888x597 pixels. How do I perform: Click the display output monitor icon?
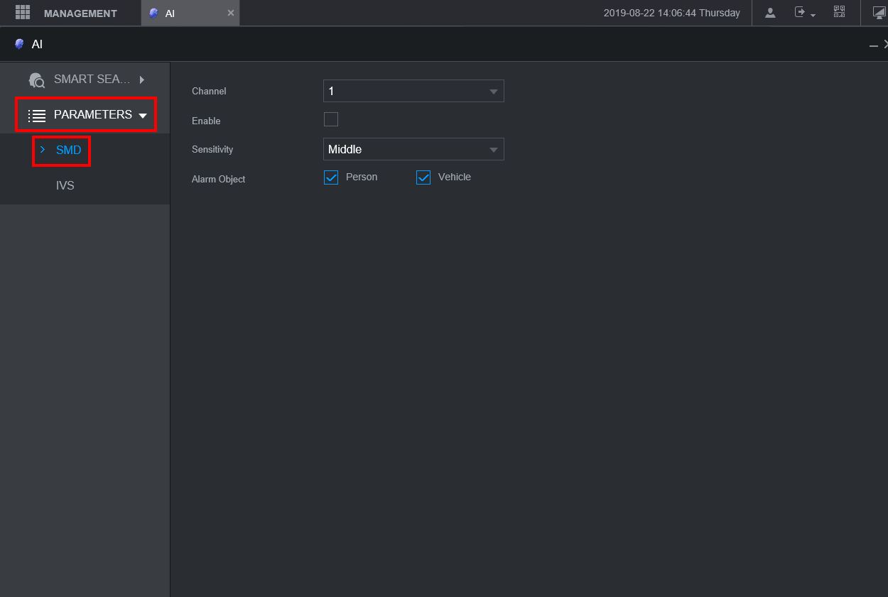pyautogui.click(x=879, y=13)
